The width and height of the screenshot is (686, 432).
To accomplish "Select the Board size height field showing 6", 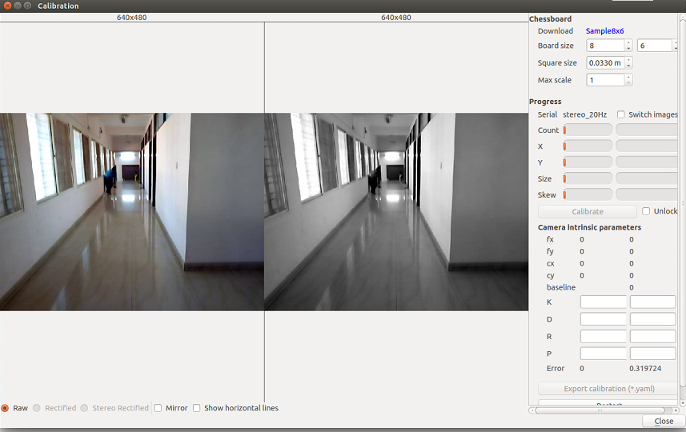I will coord(654,46).
